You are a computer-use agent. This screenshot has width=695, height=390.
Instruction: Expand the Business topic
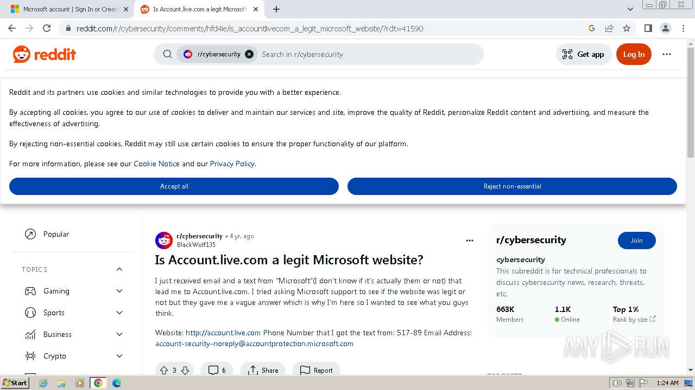(119, 334)
